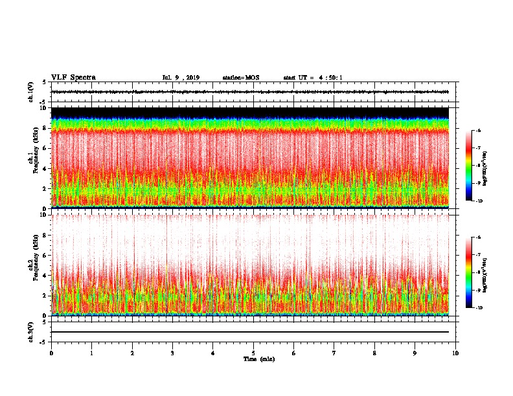Viewport: 513px width, 396px height.
Task: Click the "ch.1(V)" waveform axis label
Action: (x=31, y=92)
